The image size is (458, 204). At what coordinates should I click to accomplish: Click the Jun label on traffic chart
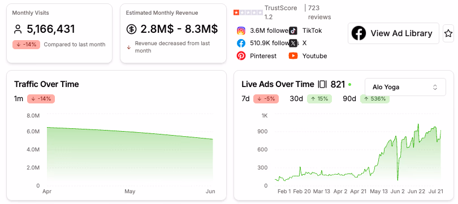pyautogui.click(x=210, y=192)
